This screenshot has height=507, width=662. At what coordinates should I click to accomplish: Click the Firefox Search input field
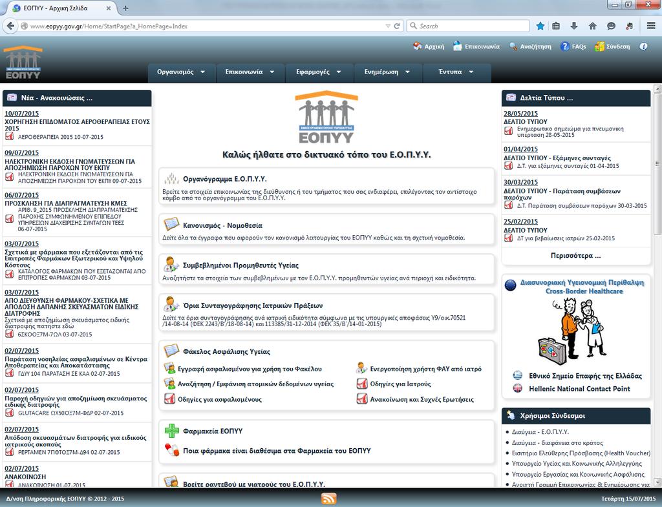click(468, 26)
